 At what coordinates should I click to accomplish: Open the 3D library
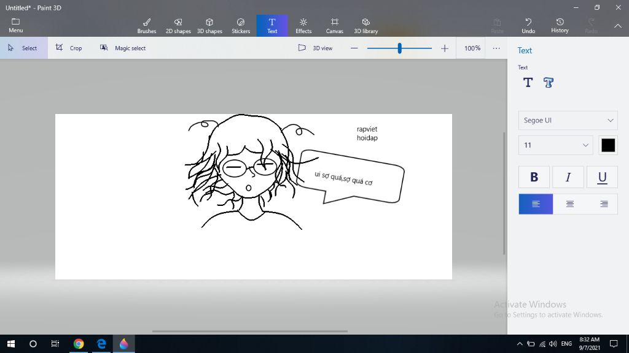(x=366, y=26)
